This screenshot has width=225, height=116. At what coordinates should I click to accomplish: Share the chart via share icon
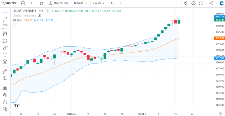[211, 3]
